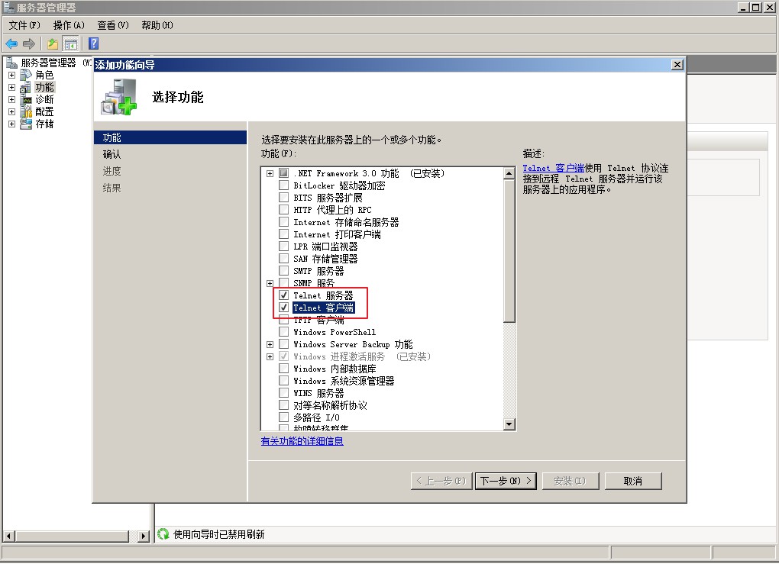Click the 下一步(N) button
Screen dimensions: 779x564
[505, 481]
